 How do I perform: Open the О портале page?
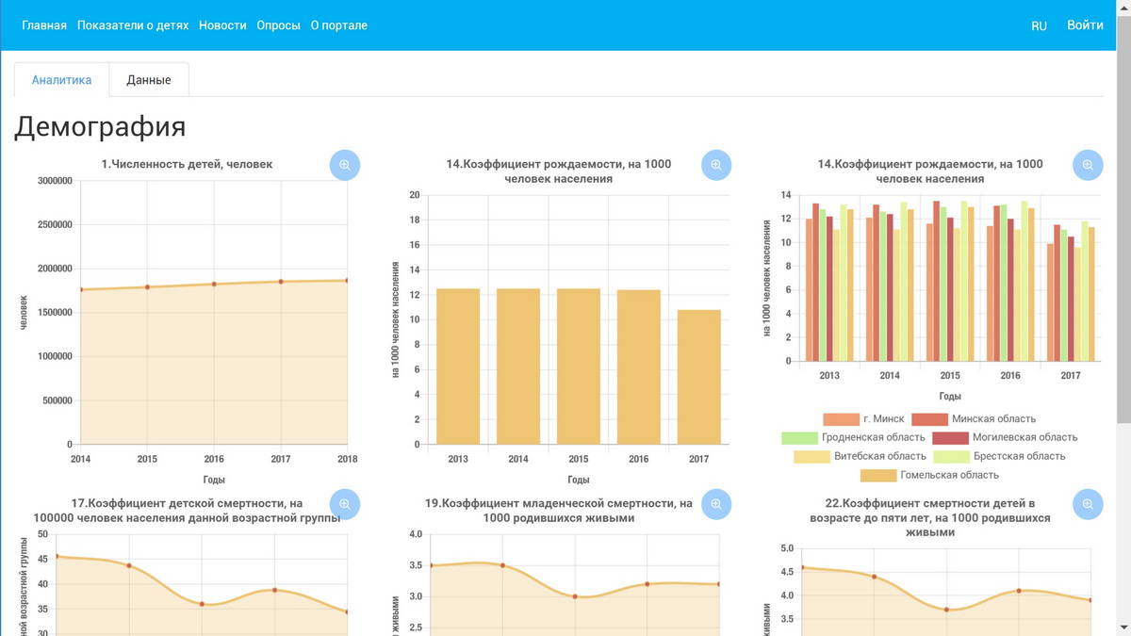pyautogui.click(x=339, y=25)
